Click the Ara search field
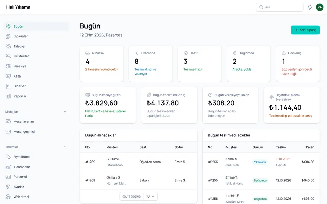Image resolution: width=327 pixels, height=204 pixels. [280, 7]
